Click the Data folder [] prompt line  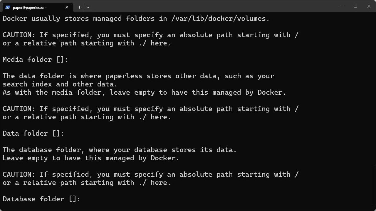[x=33, y=133]
